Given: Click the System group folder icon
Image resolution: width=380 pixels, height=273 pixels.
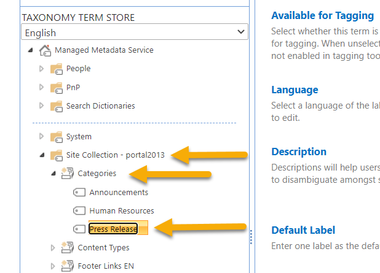Looking at the screenshot, I should [57, 137].
